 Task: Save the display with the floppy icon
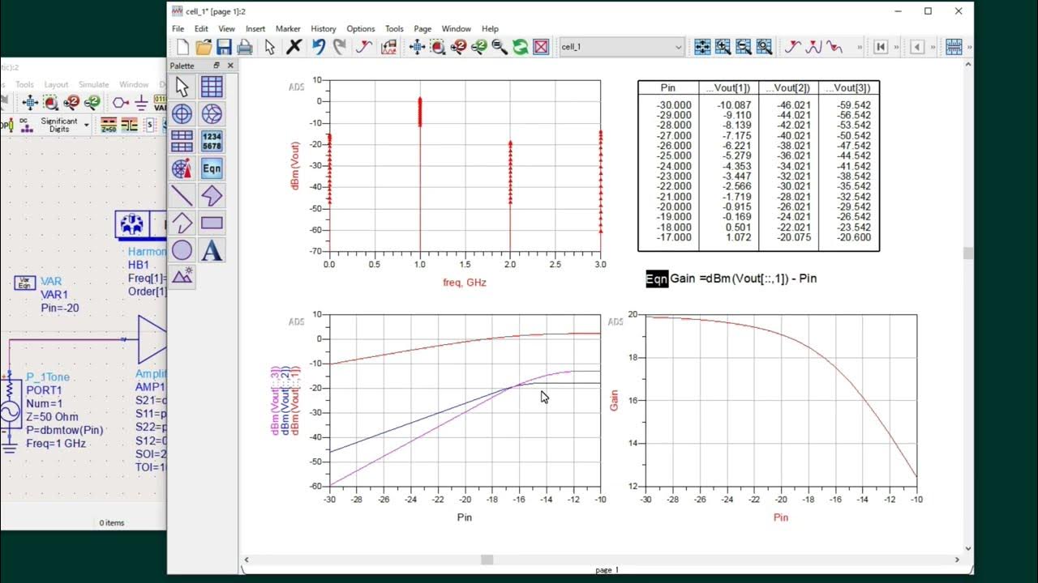[224, 47]
